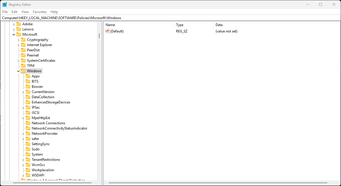Screen dimensions: 341x186
Task: Sort by the Type column header
Action: 193,25
